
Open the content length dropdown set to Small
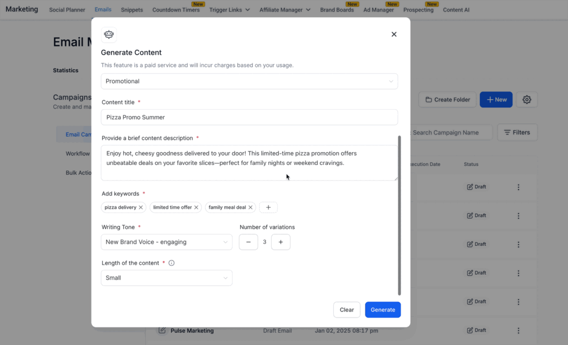[166, 278]
